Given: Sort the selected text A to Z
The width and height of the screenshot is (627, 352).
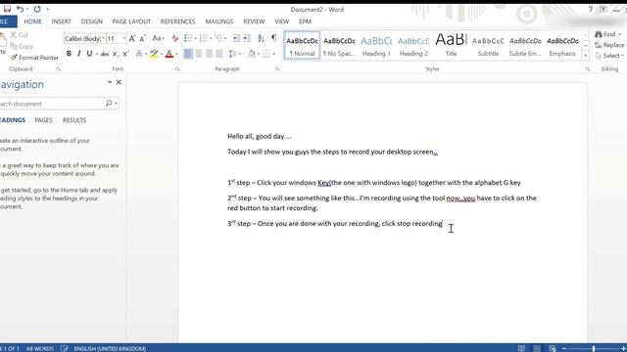Looking at the screenshot, I should point(261,38).
